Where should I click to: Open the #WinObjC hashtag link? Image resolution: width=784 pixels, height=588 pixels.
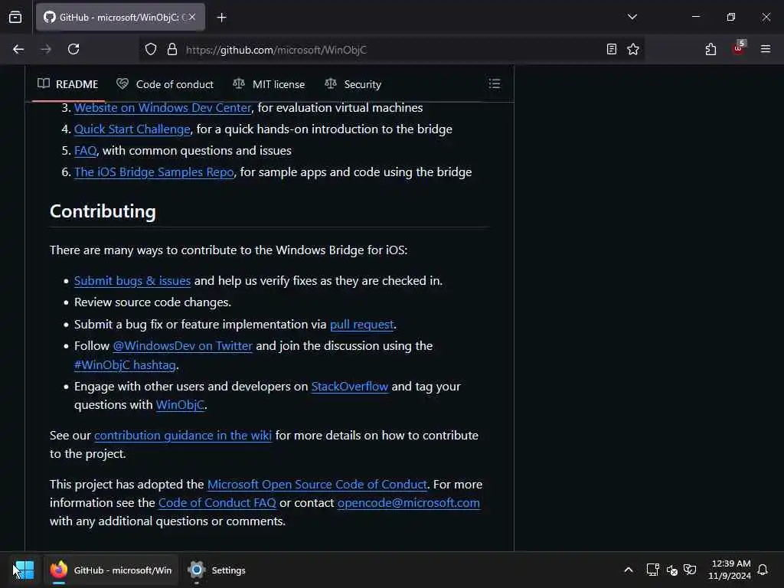[x=125, y=364]
